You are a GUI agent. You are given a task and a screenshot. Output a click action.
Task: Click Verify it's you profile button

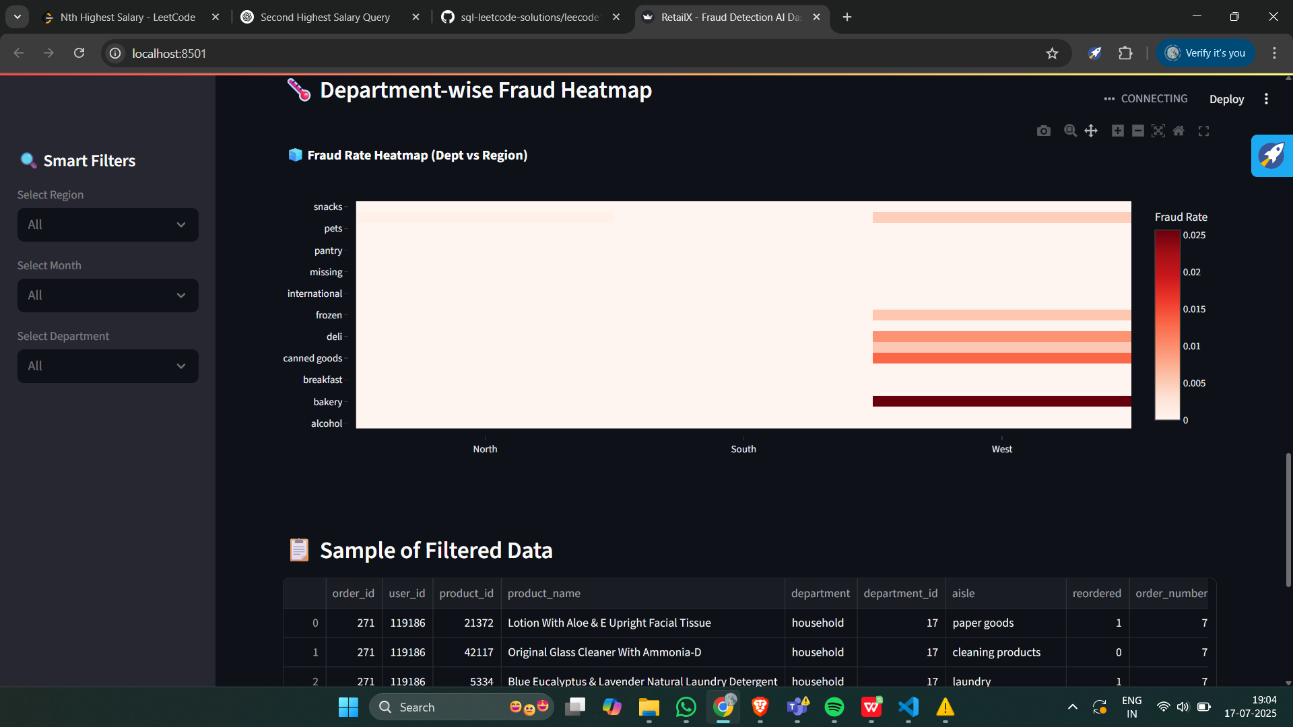point(1205,53)
